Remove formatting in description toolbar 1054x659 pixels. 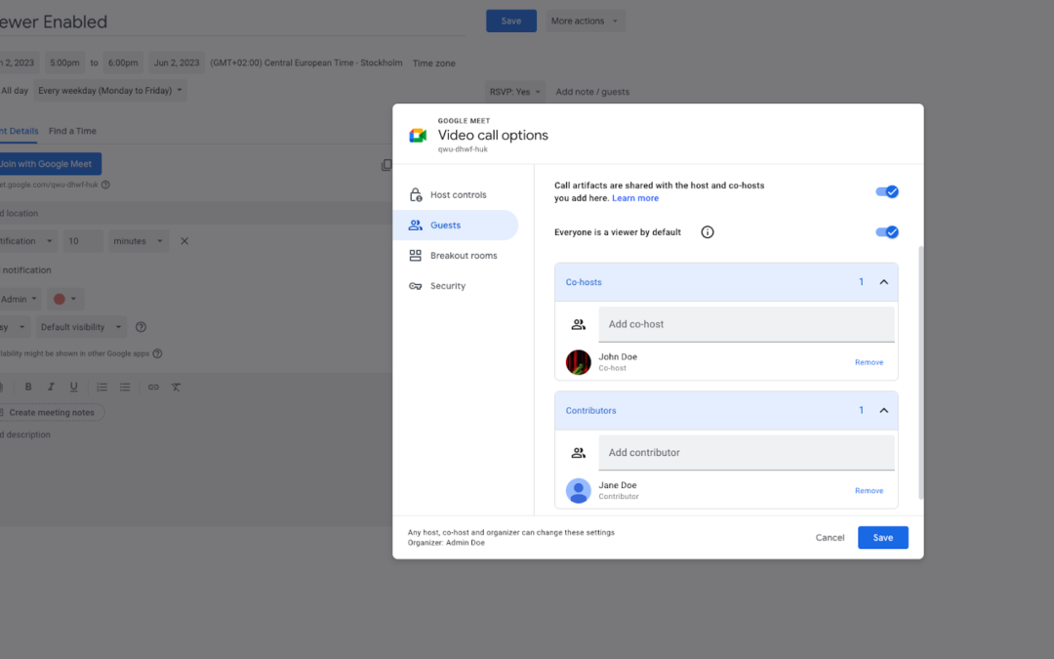(176, 387)
